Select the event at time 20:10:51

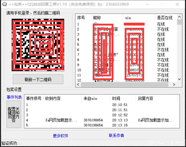point(120,105)
